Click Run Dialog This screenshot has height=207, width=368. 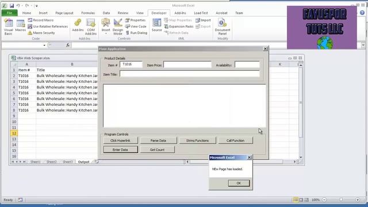[x=136, y=33]
